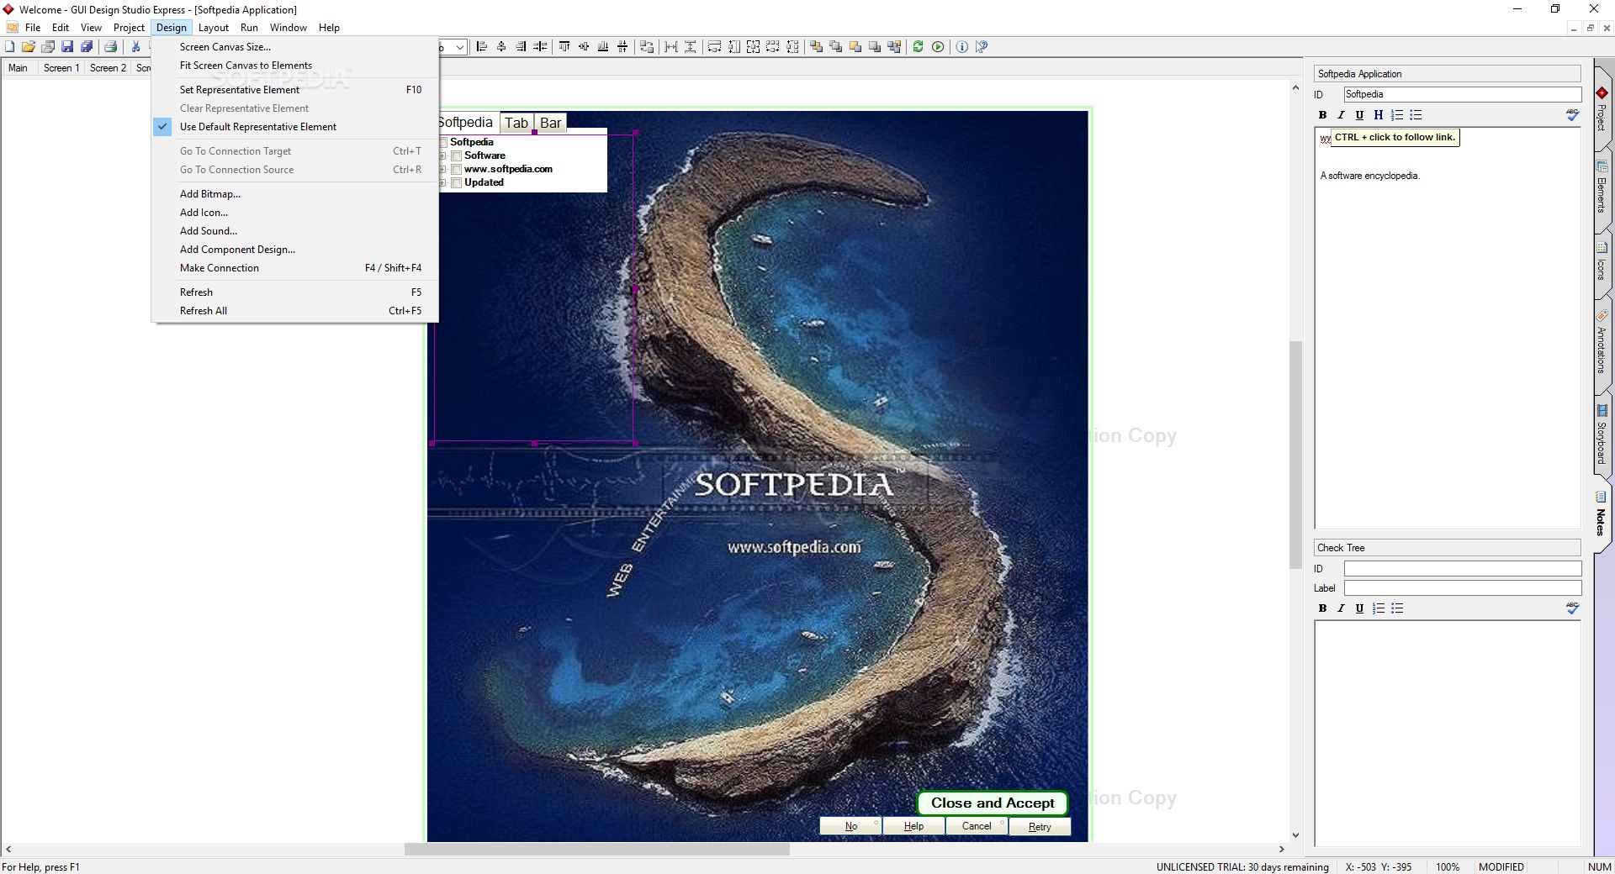The width and height of the screenshot is (1615, 874).
Task: Open the File menu
Action: (33, 28)
